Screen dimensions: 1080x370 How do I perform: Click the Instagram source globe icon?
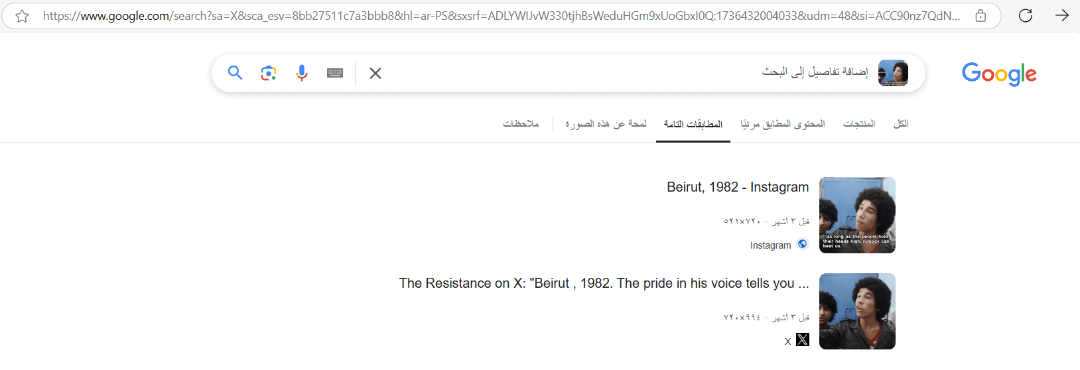803,244
